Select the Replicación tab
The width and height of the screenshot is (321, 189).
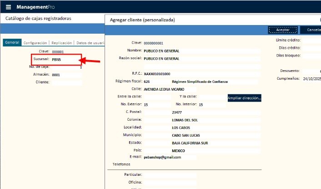61,42
